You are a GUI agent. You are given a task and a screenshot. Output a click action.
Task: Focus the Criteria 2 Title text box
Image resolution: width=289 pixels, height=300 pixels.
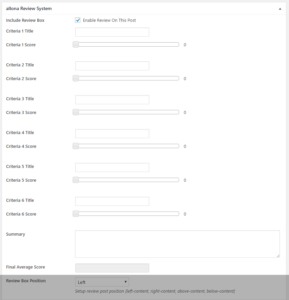click(112, 66)
